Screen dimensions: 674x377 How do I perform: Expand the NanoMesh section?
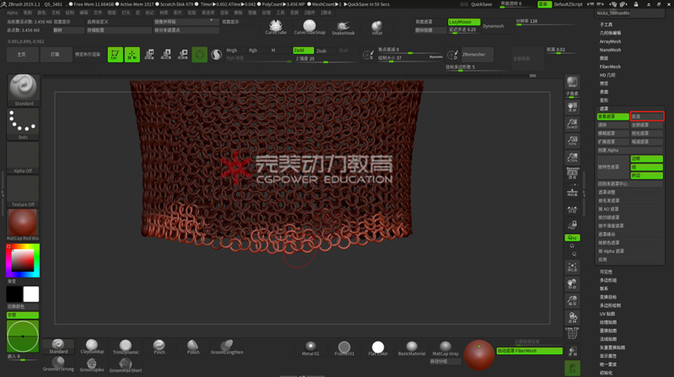[610, 50]
